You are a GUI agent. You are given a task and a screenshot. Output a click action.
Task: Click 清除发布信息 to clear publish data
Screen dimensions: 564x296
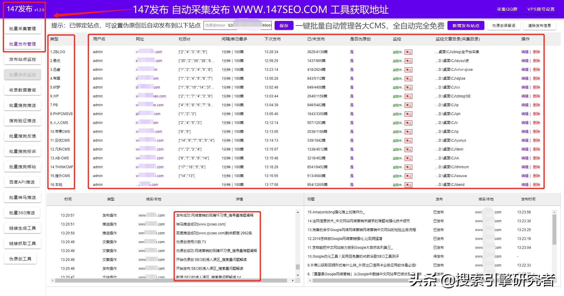540,25
